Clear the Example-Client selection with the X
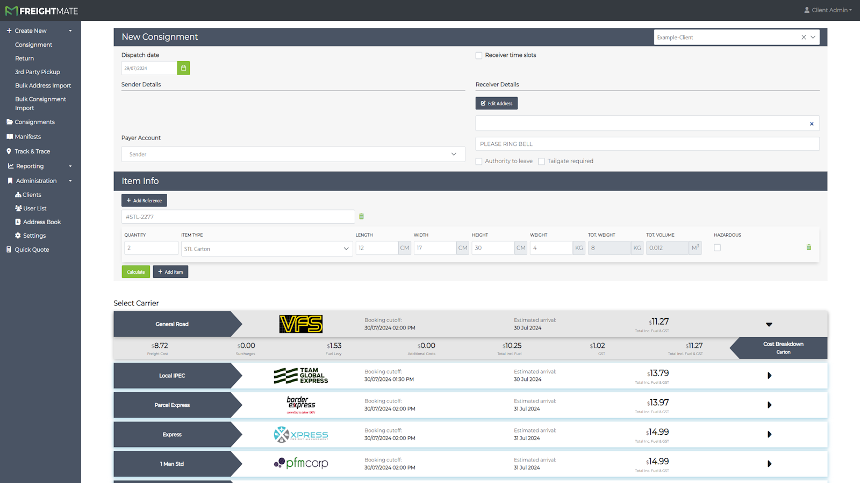The image size is (860, 483). 803,37
